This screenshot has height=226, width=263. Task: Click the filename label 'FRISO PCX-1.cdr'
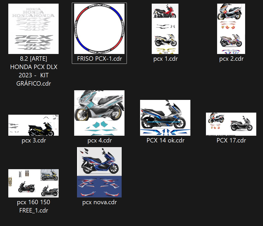click(x=99, y=59)
